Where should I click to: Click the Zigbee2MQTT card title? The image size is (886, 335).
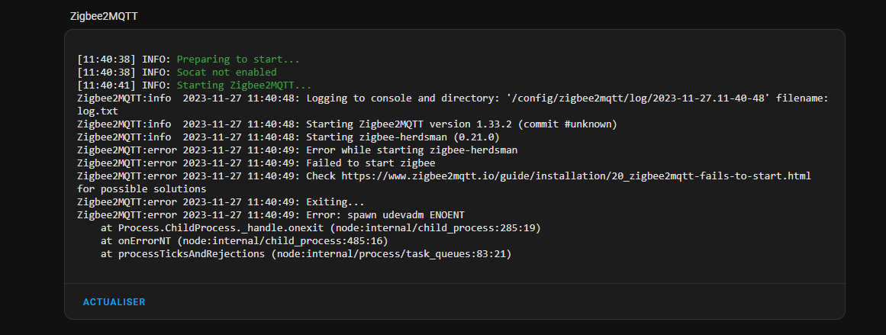click(104, 16)
